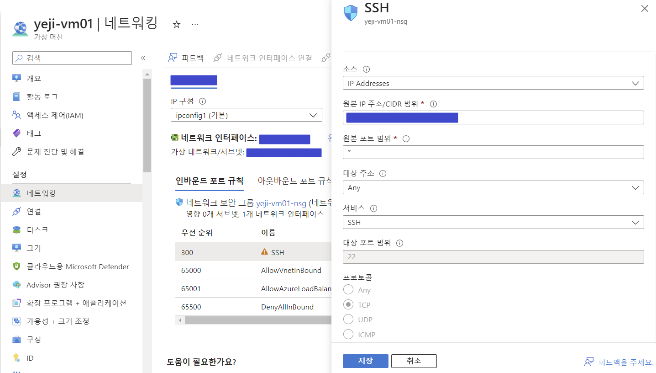Click the favorite star icon next to the title

click(177, 25)
